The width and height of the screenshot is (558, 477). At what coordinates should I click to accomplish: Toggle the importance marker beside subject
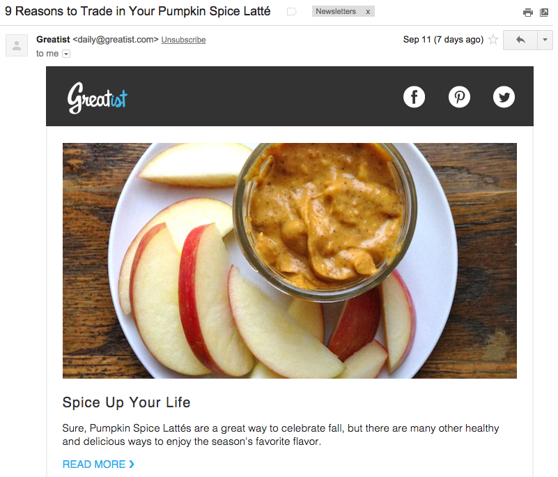(292, 12)
